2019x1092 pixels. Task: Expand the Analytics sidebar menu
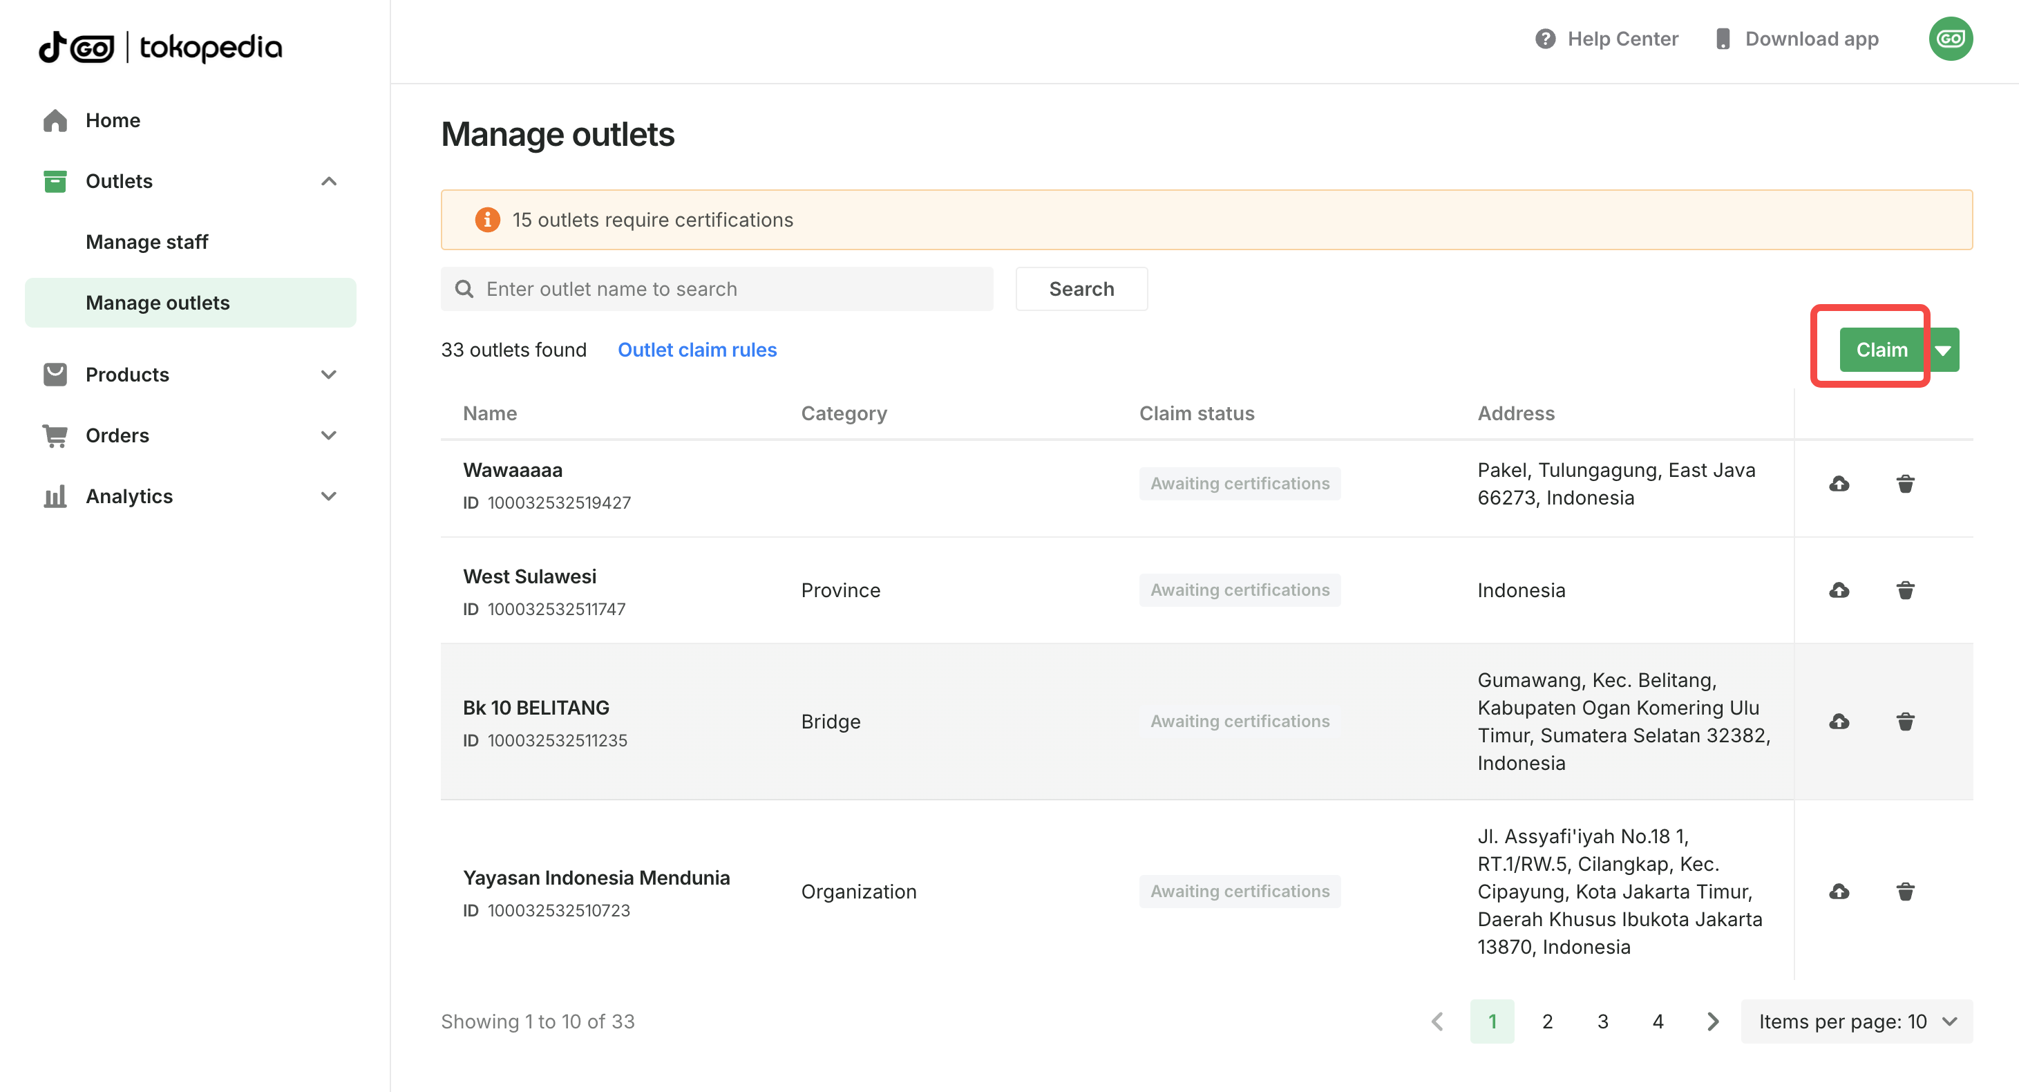click(329, 496)
